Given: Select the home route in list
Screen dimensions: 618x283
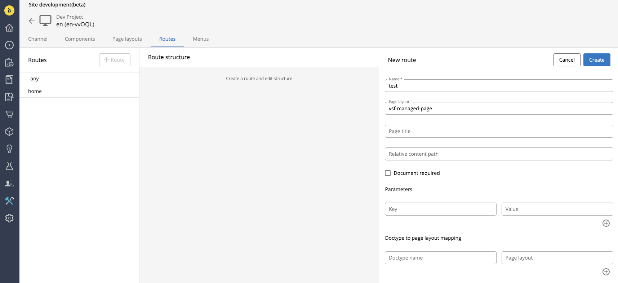Looking at the screenshot, I should click(x=35, y=91).
